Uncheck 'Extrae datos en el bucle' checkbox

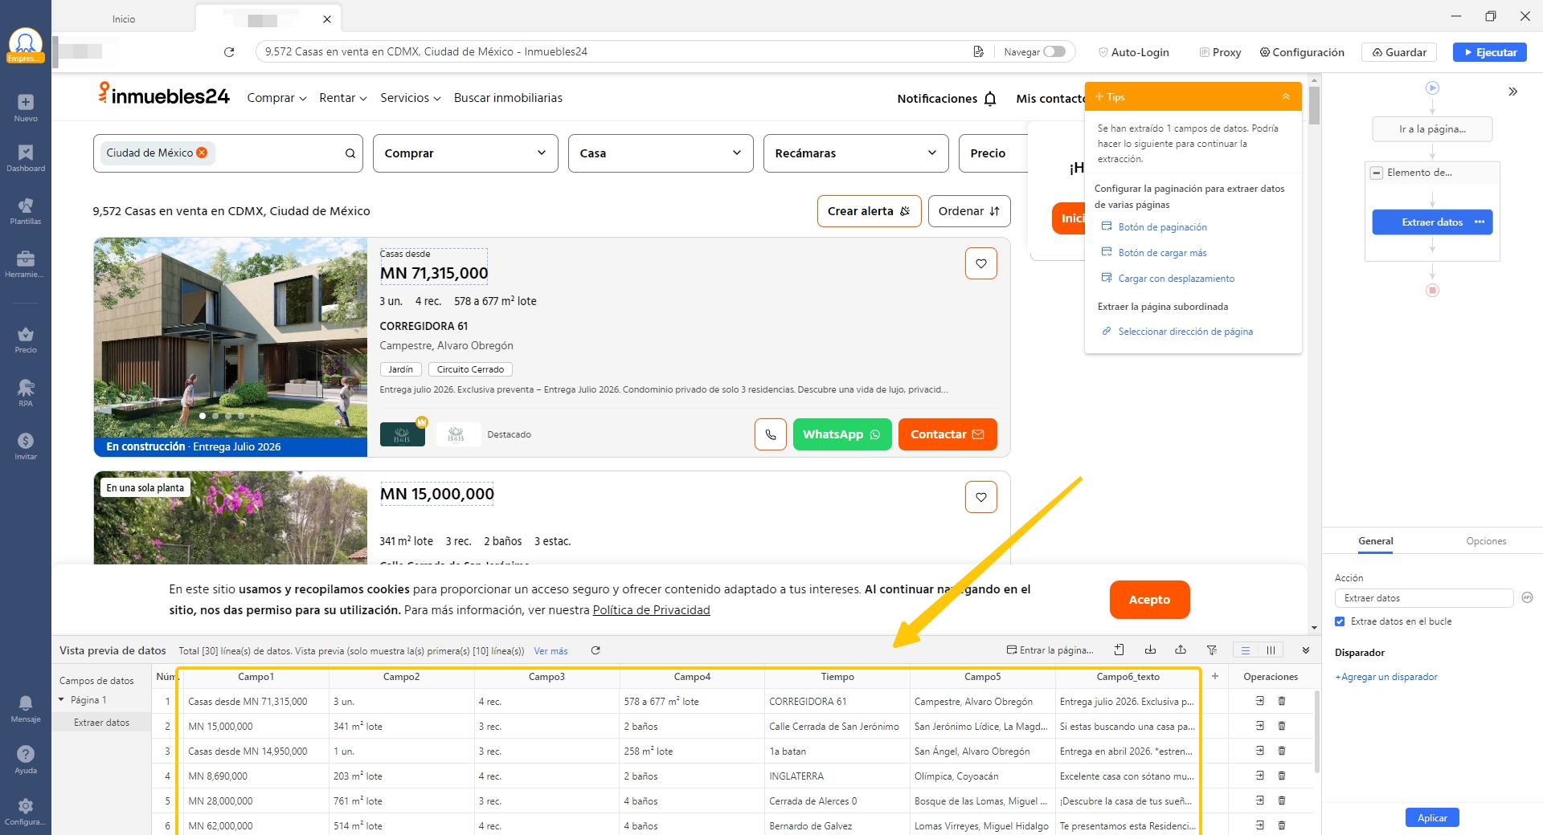[x=1340, y=621]
